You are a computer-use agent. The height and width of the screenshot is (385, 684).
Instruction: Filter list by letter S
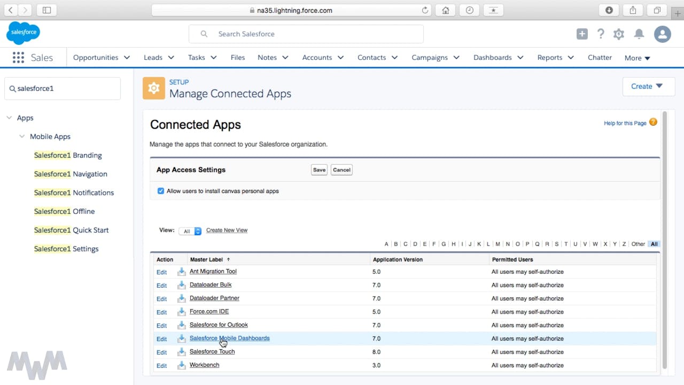pyautogui.click(x=556, y=244)
